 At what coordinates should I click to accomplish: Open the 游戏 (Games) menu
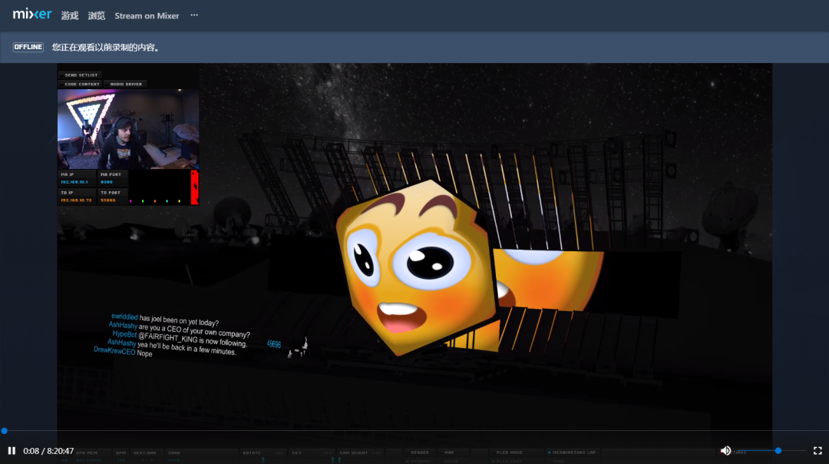[x=70, y=16]
